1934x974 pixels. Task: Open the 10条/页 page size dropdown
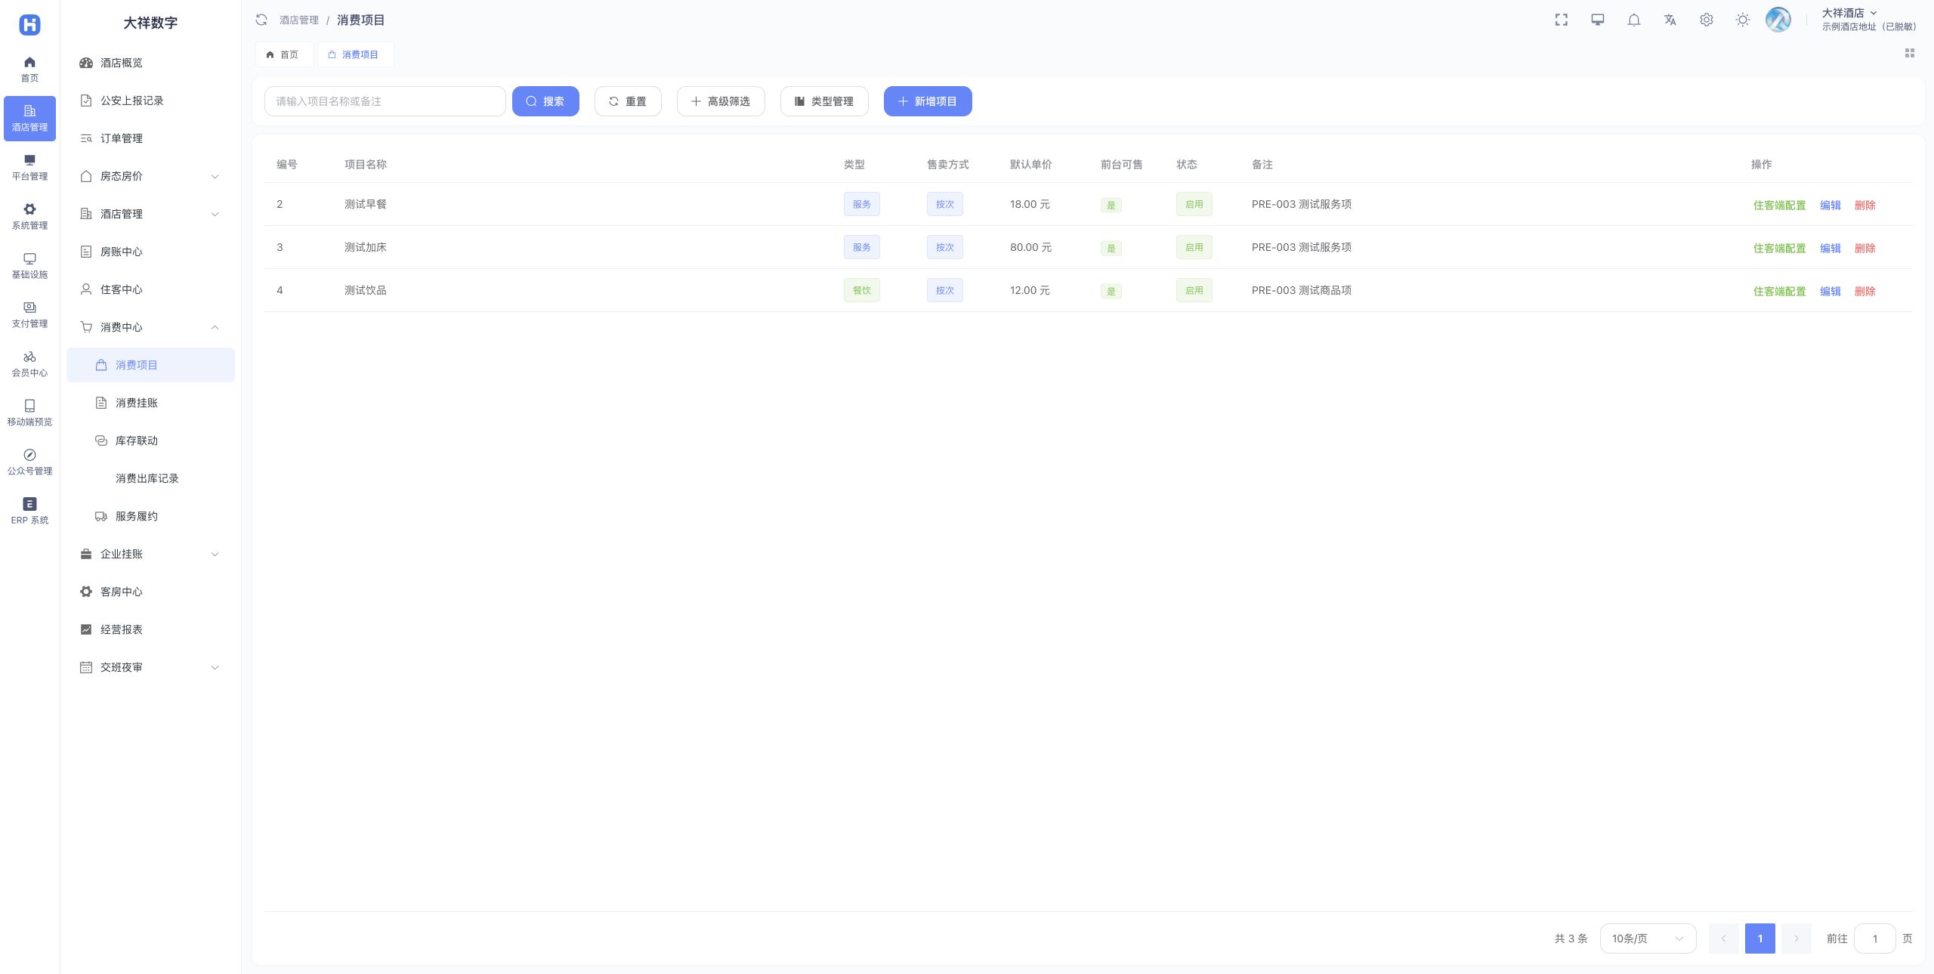(x=1648, y=938)
